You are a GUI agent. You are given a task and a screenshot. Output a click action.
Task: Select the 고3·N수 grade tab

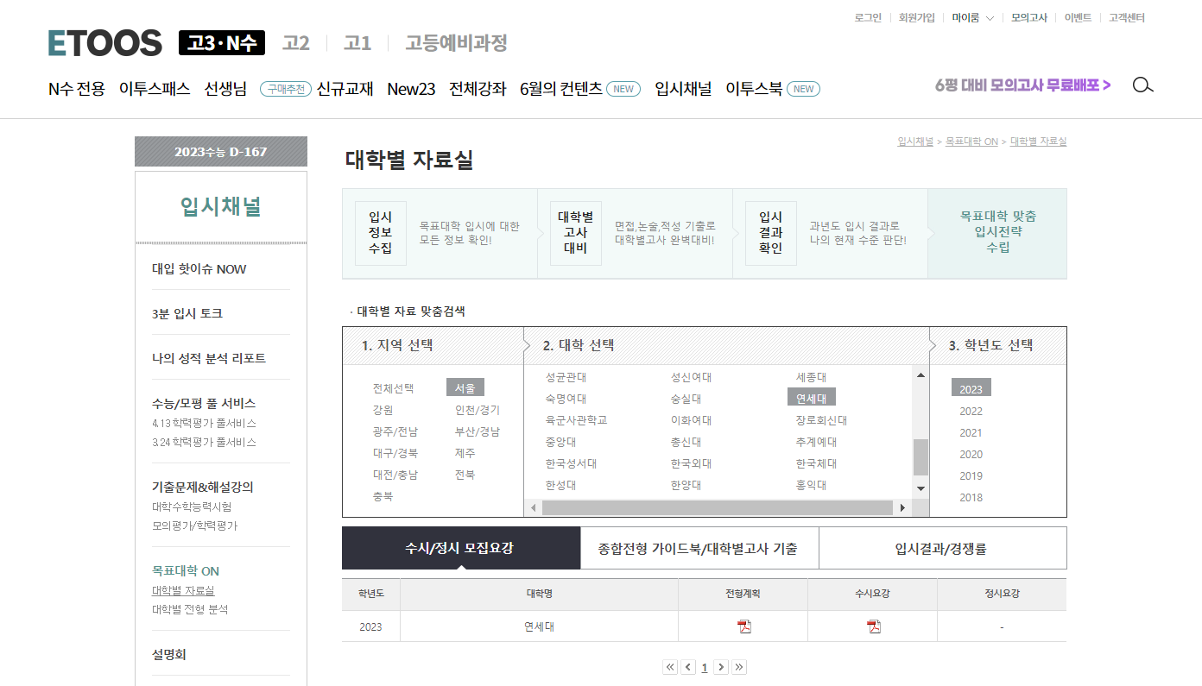coord(222,43)
